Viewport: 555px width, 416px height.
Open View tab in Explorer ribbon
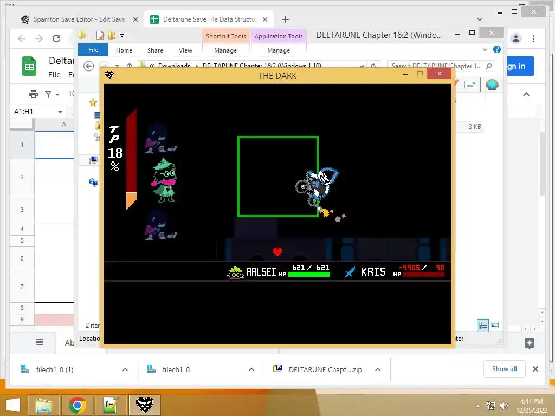tap(185, 50)
